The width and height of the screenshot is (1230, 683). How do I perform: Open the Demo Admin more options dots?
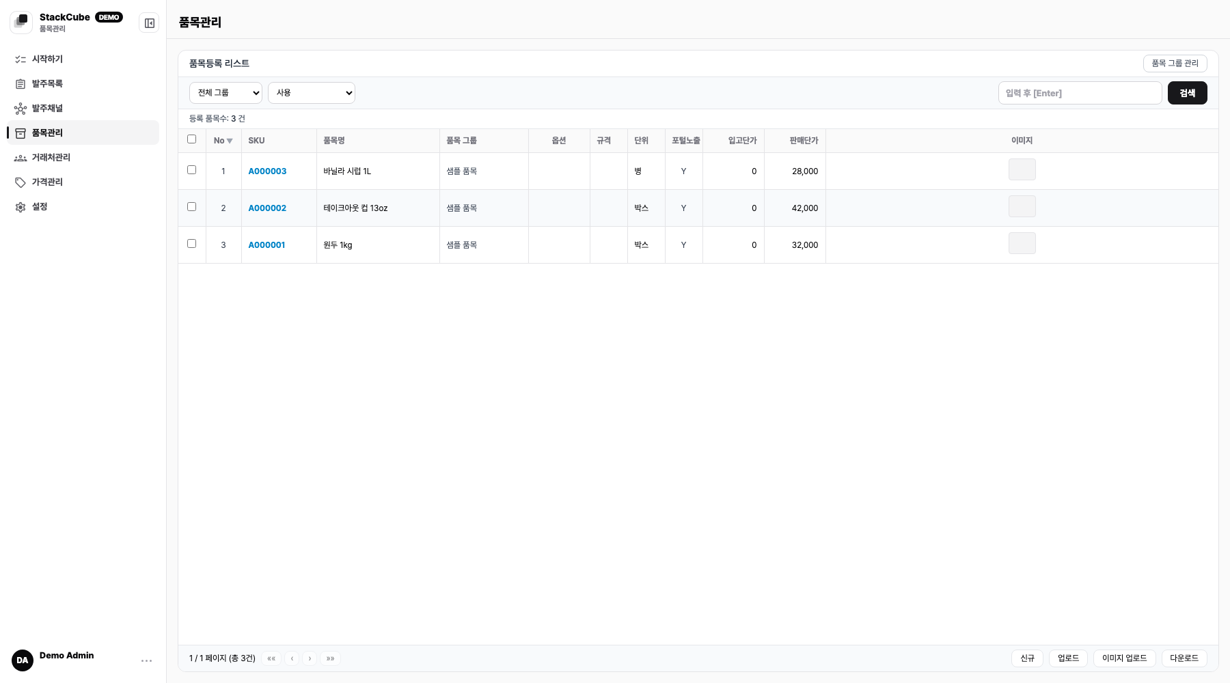click(146, 660)
